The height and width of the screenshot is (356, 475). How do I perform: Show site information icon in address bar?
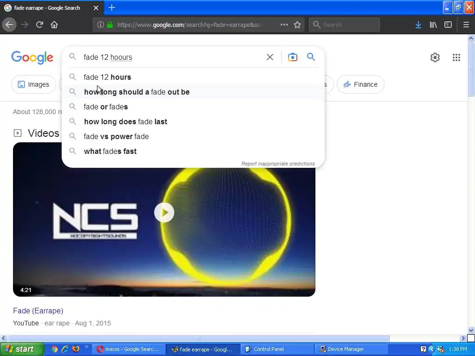[101, 25]
